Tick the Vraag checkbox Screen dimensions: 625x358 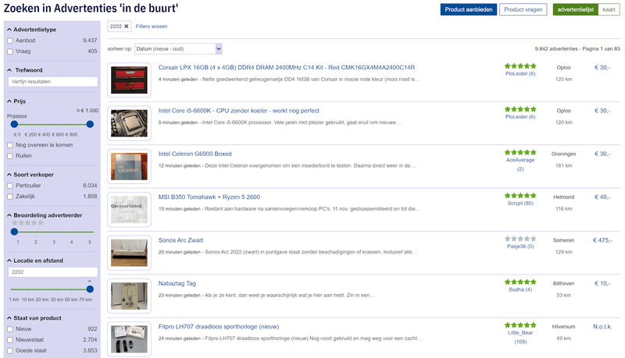point(10,51)
